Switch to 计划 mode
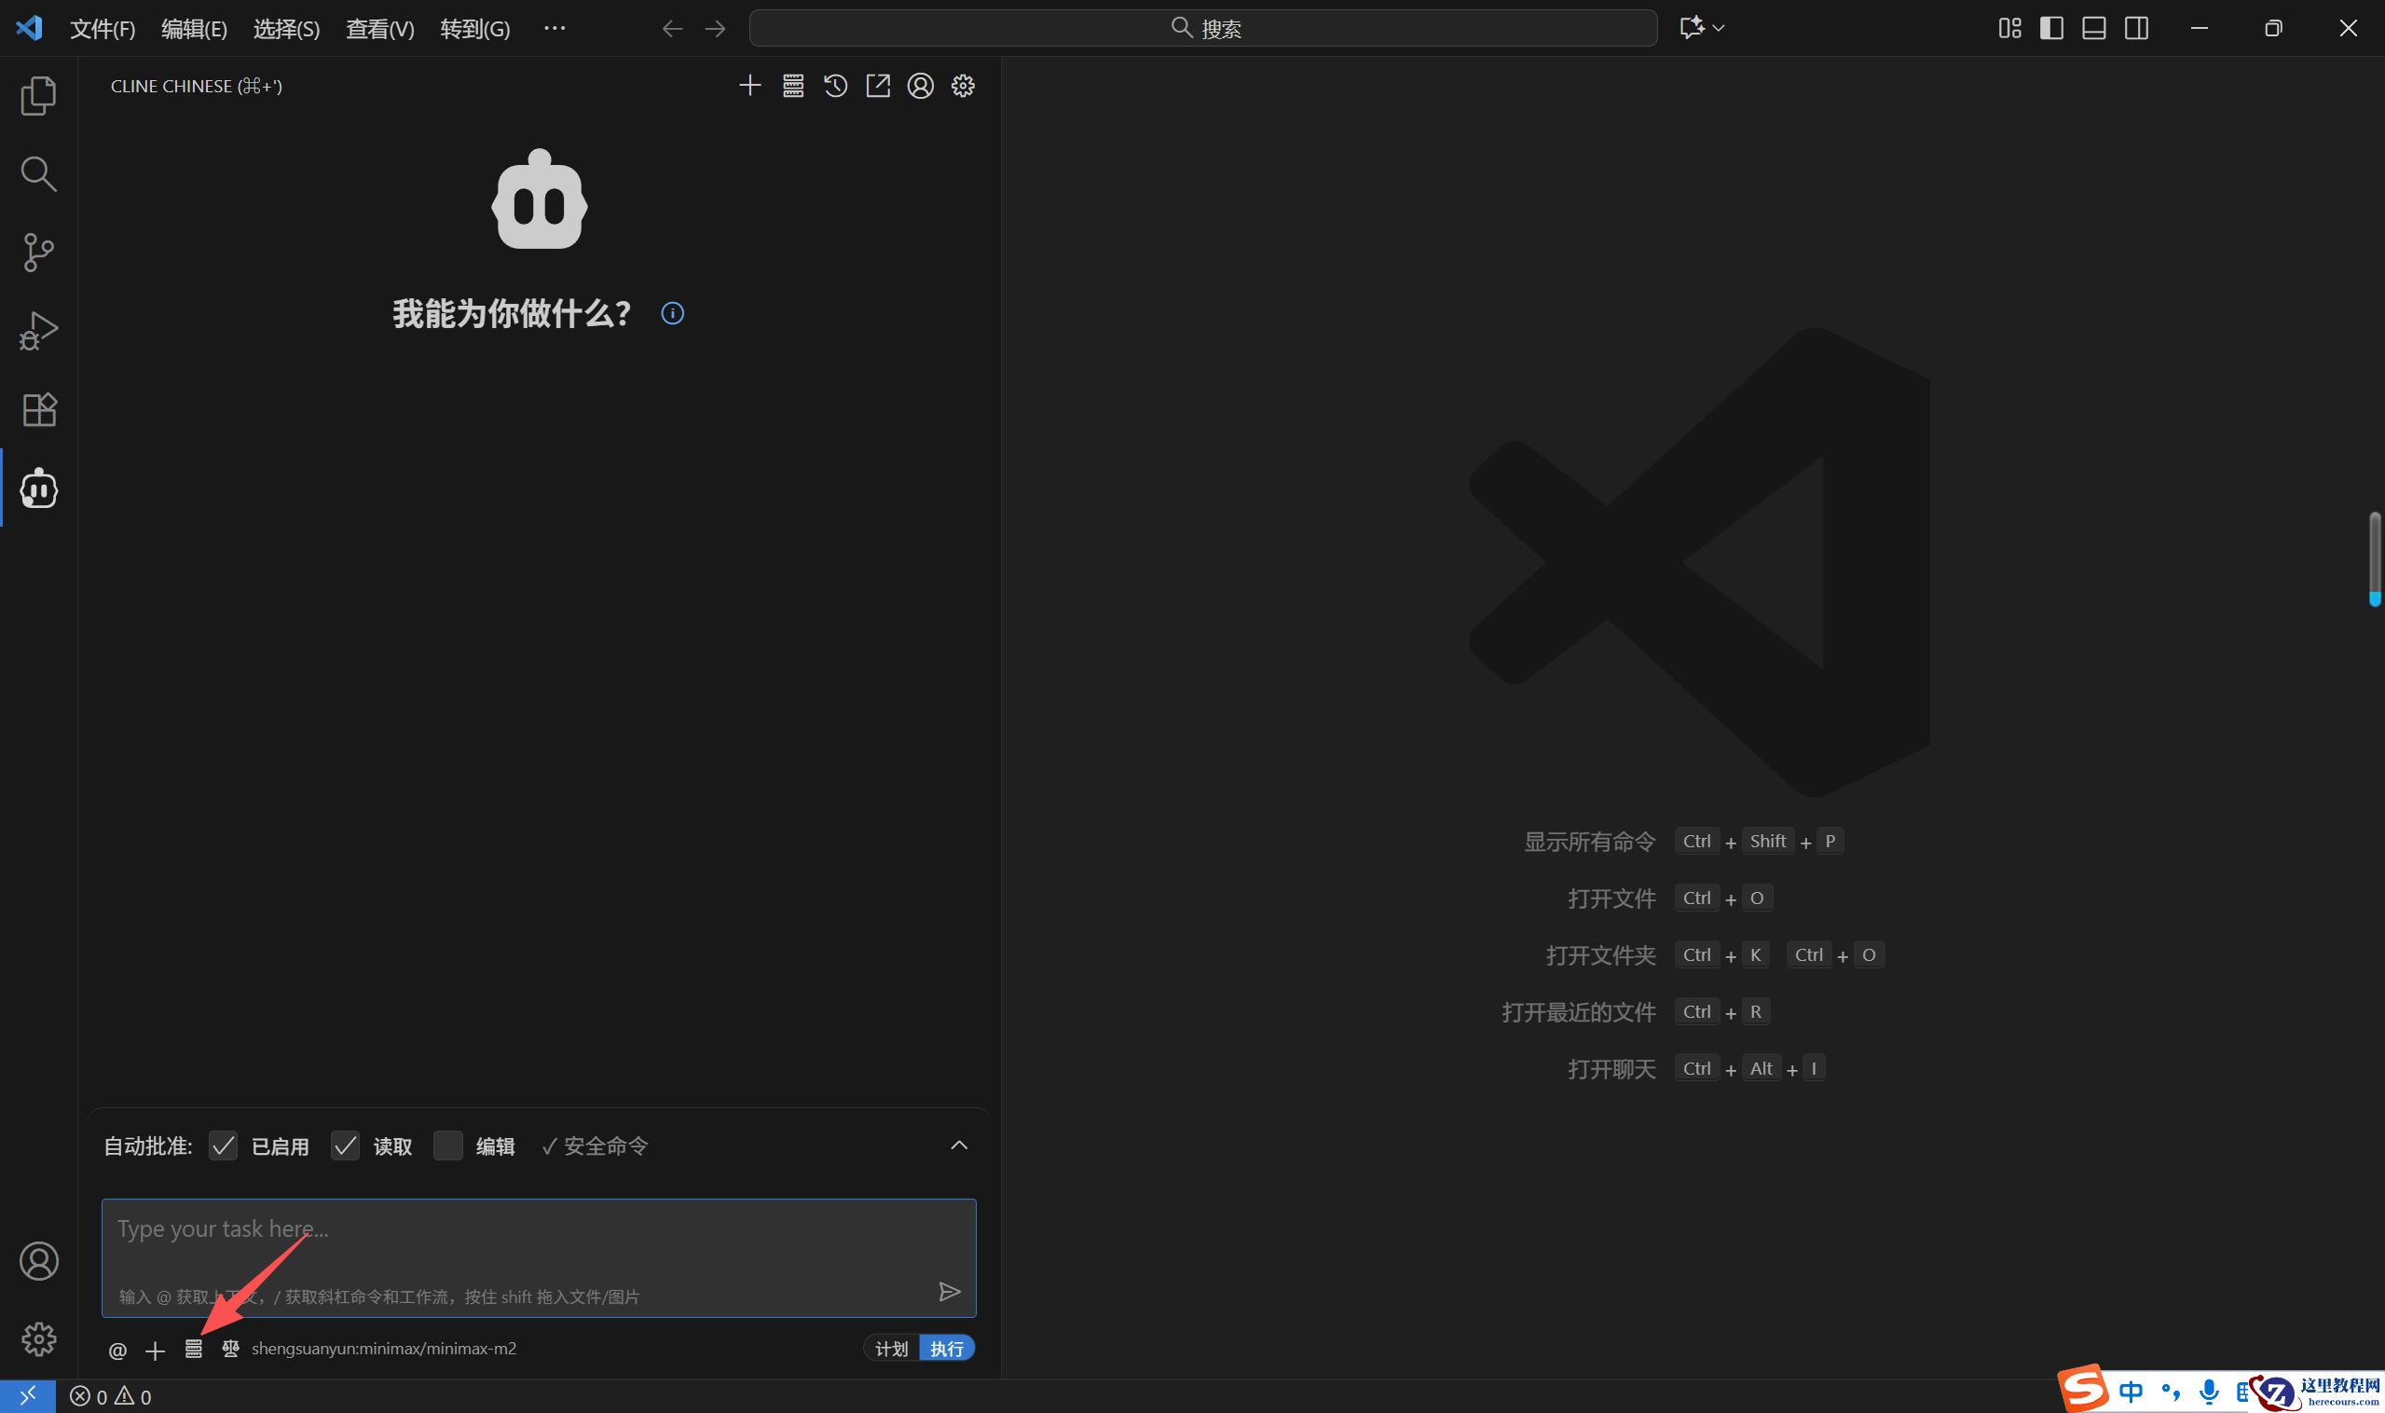 892,1349
